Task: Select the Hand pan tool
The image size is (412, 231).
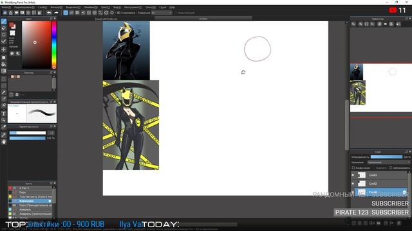Action: 4,142
